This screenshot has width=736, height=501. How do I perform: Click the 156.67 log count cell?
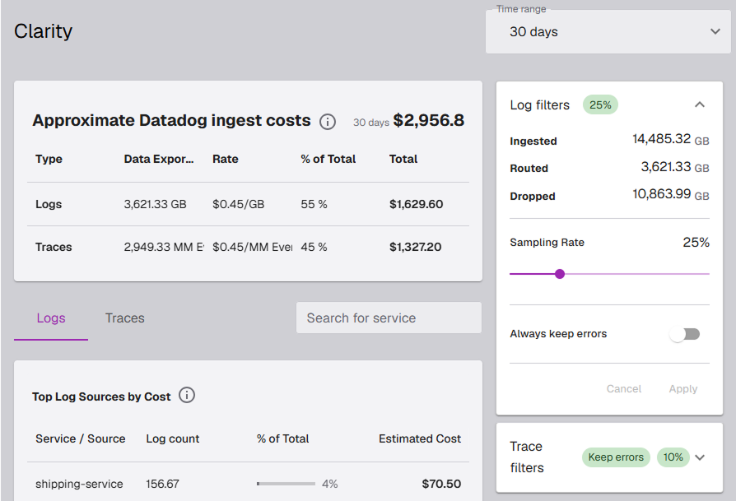[x=162, y=484]
